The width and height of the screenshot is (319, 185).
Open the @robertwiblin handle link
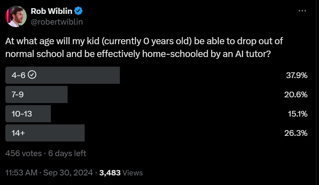point(57,22)
